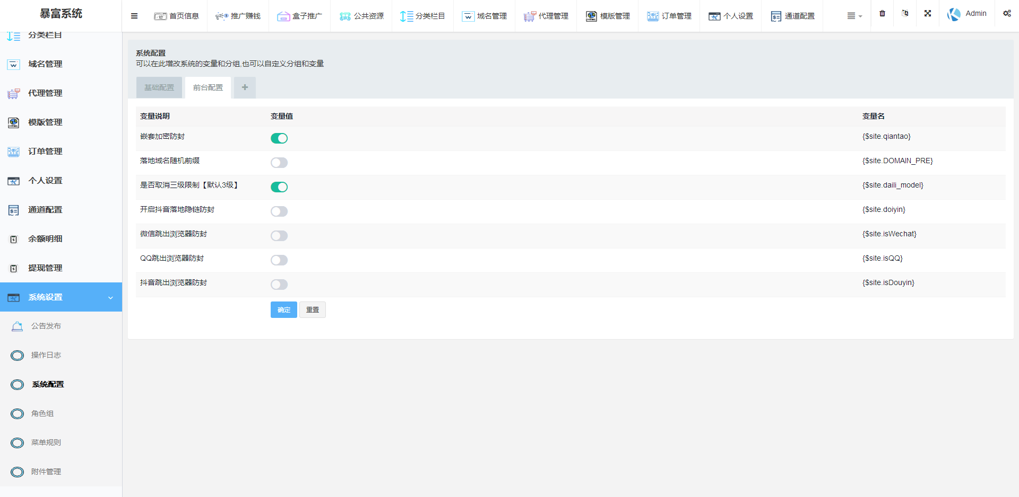The height and width of the screenshot is (497, 1019).
Task: Open 个人设置 in the sidebar
Action: pos(61,181)
